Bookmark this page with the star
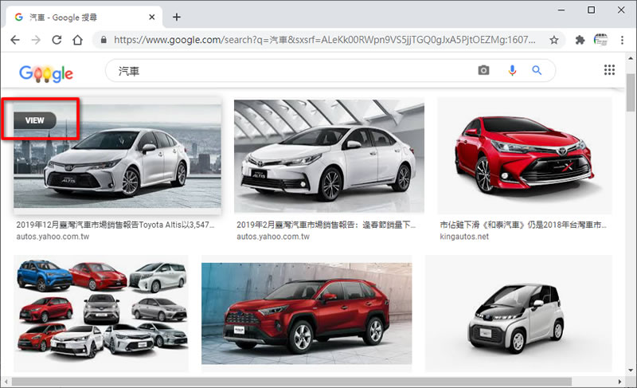The height and width of the screenshot is (388, 637). tap(553, 40)
